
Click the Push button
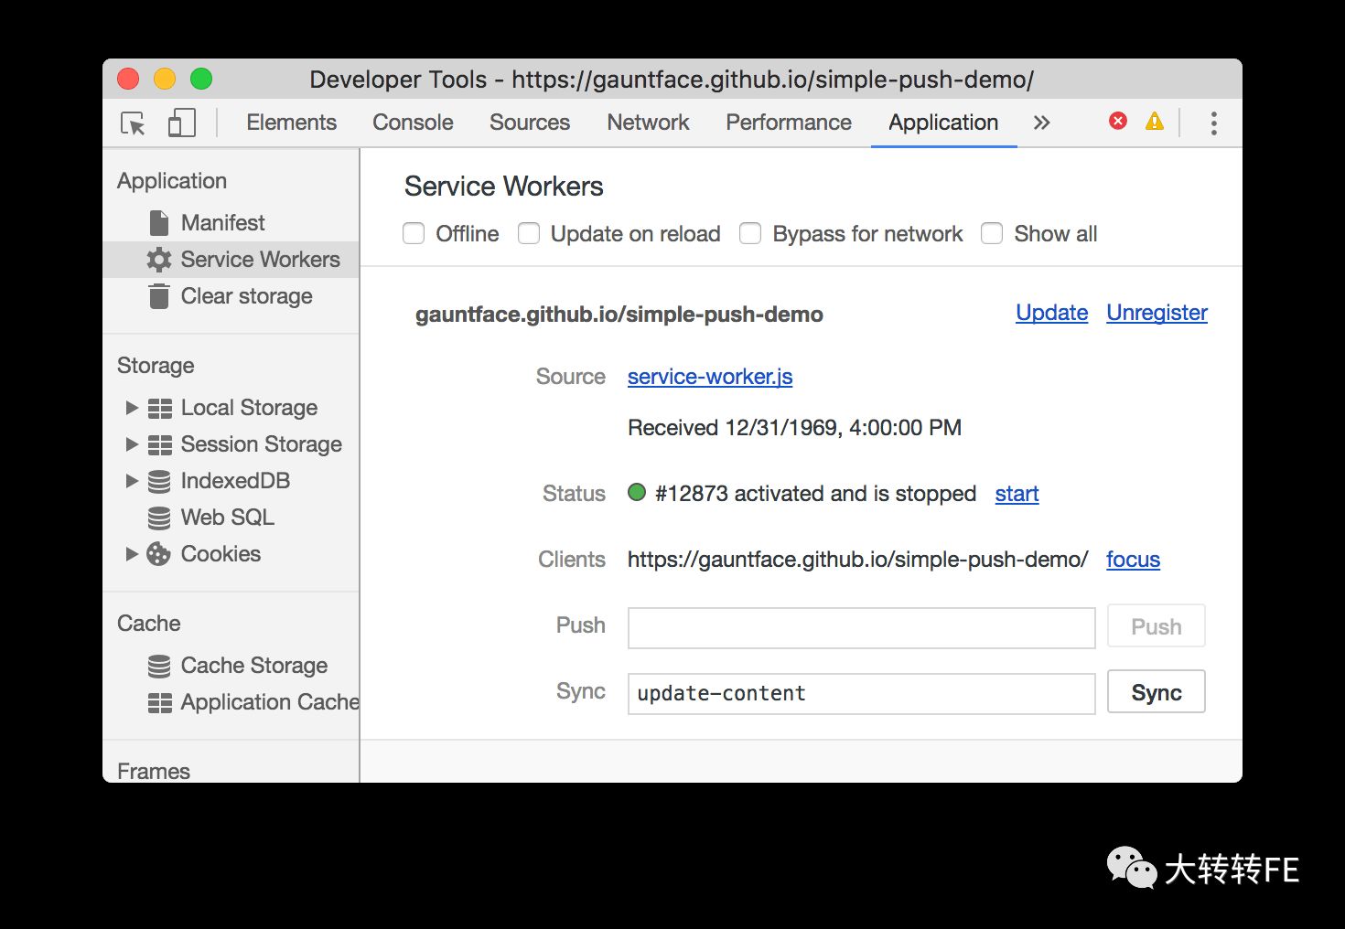click(x=1156, y=626)
